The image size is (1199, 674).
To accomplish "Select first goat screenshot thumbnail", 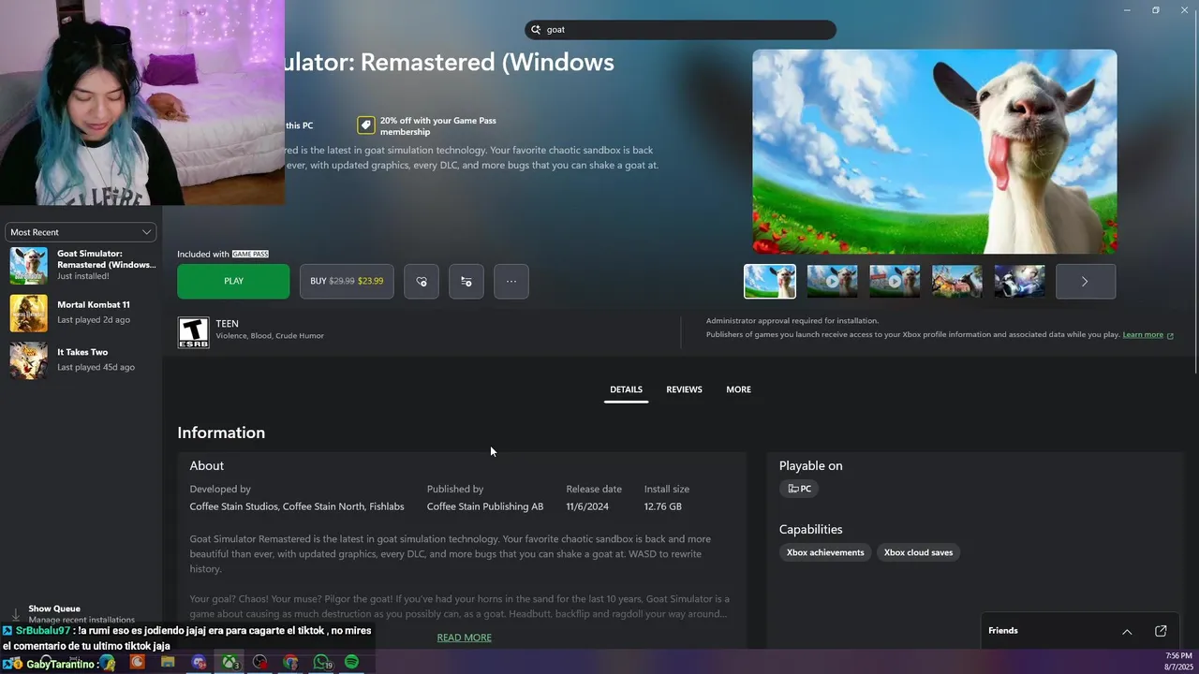I will 770,282.
